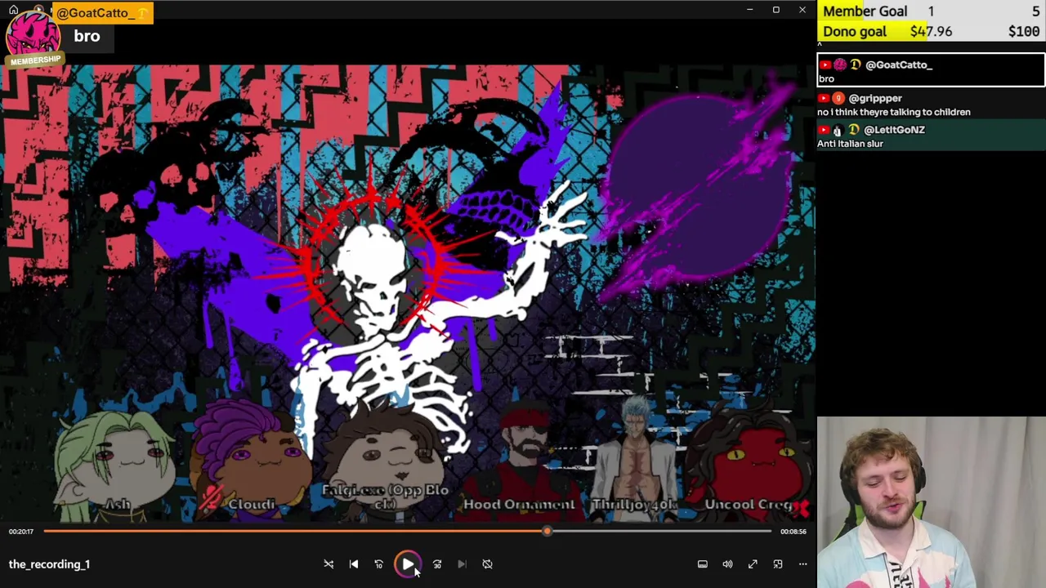This screenshot has width=1046, height=588.
Task: Click the seek bar handle
Action: point(547,532)
